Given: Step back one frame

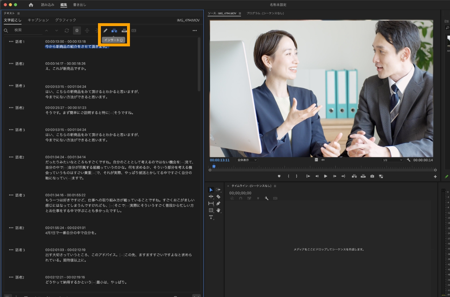Looking at the screenshot, I should pos(317,176).
